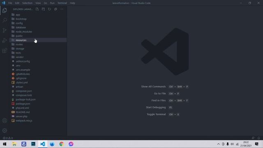This screenshot has height=148, width=263.
Task: Open the Windows Action Center
Action: click(x=256, y=144)
